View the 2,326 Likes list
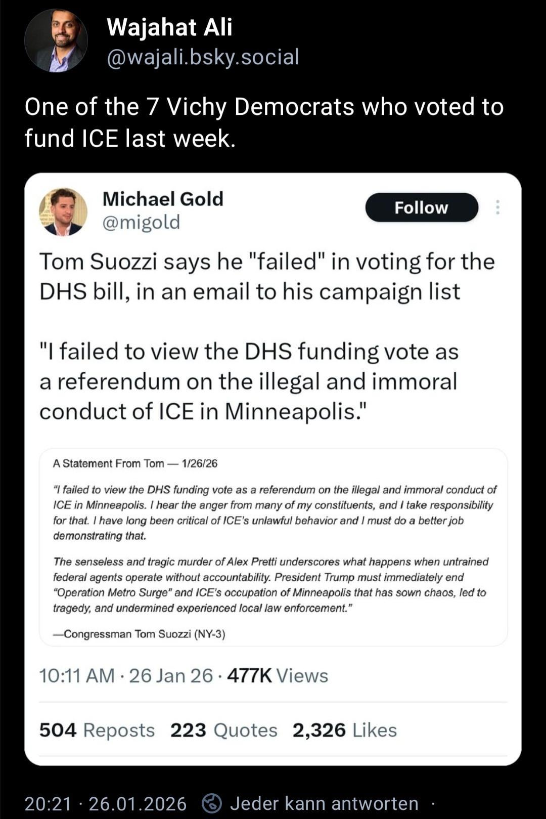 tap(344, 730)
